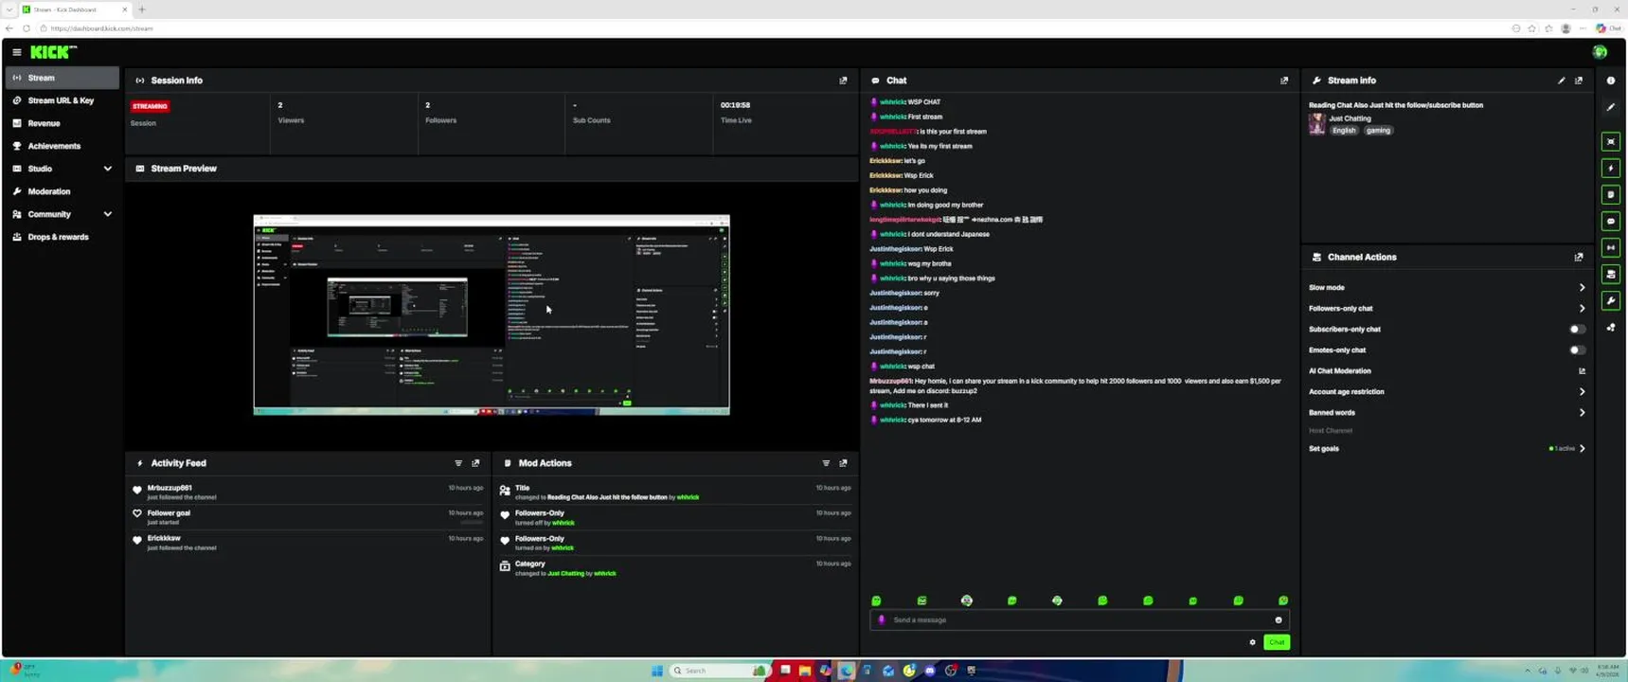This screenshot has height=682, width=1628.
Task: Select Stream in the left sidebar
Action: 63,78
